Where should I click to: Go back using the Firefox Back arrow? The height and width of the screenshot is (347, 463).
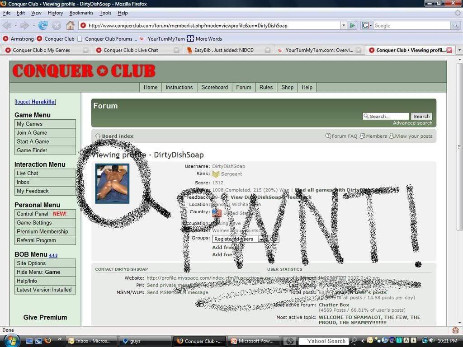tap(7, 26)
